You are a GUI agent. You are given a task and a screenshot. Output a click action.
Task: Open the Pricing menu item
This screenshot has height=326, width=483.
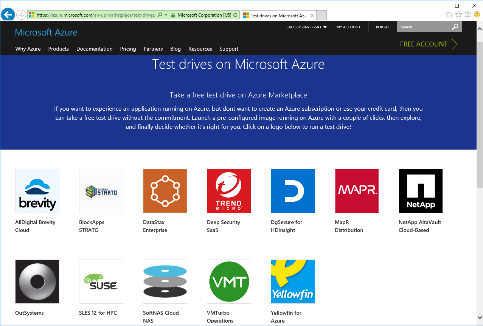pos(128,49)
